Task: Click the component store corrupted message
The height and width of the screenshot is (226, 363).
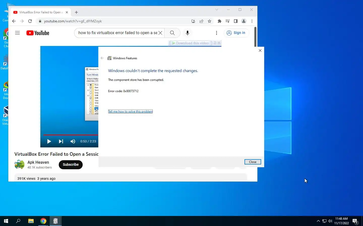Action: [x=136, y=80]
